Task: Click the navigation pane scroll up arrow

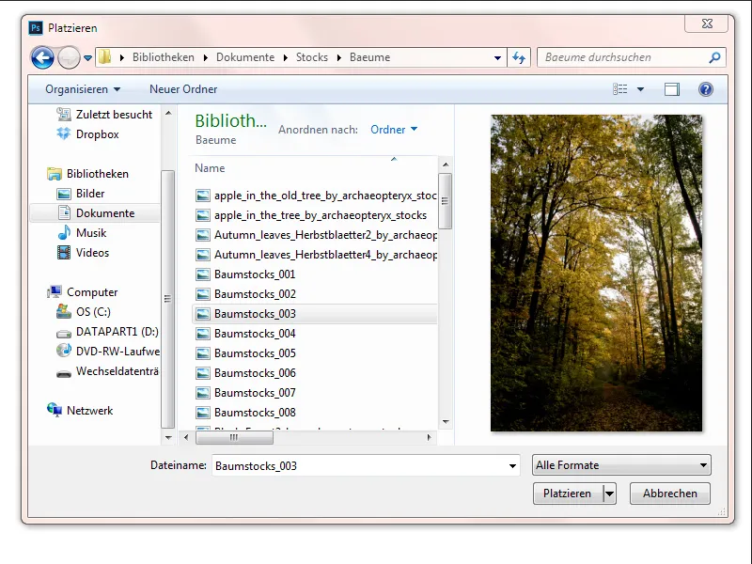Action: click(168, 114)
